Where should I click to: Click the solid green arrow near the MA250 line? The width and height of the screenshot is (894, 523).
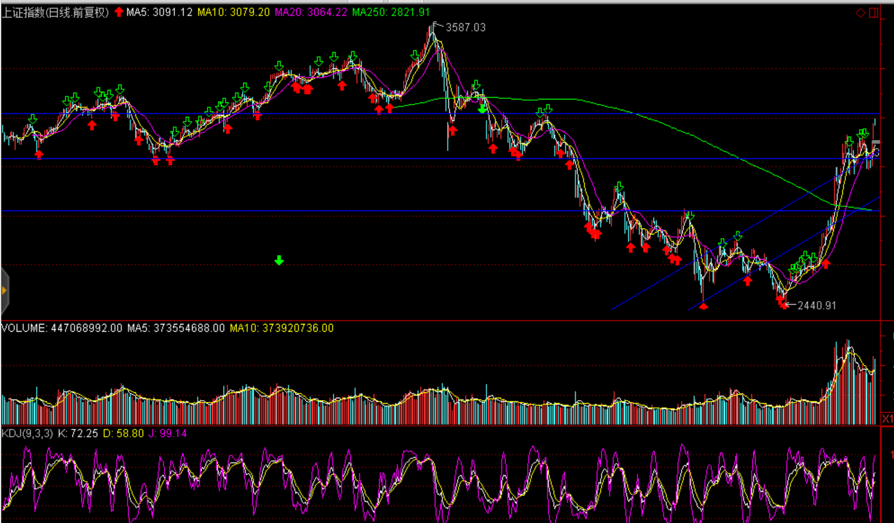482,109
